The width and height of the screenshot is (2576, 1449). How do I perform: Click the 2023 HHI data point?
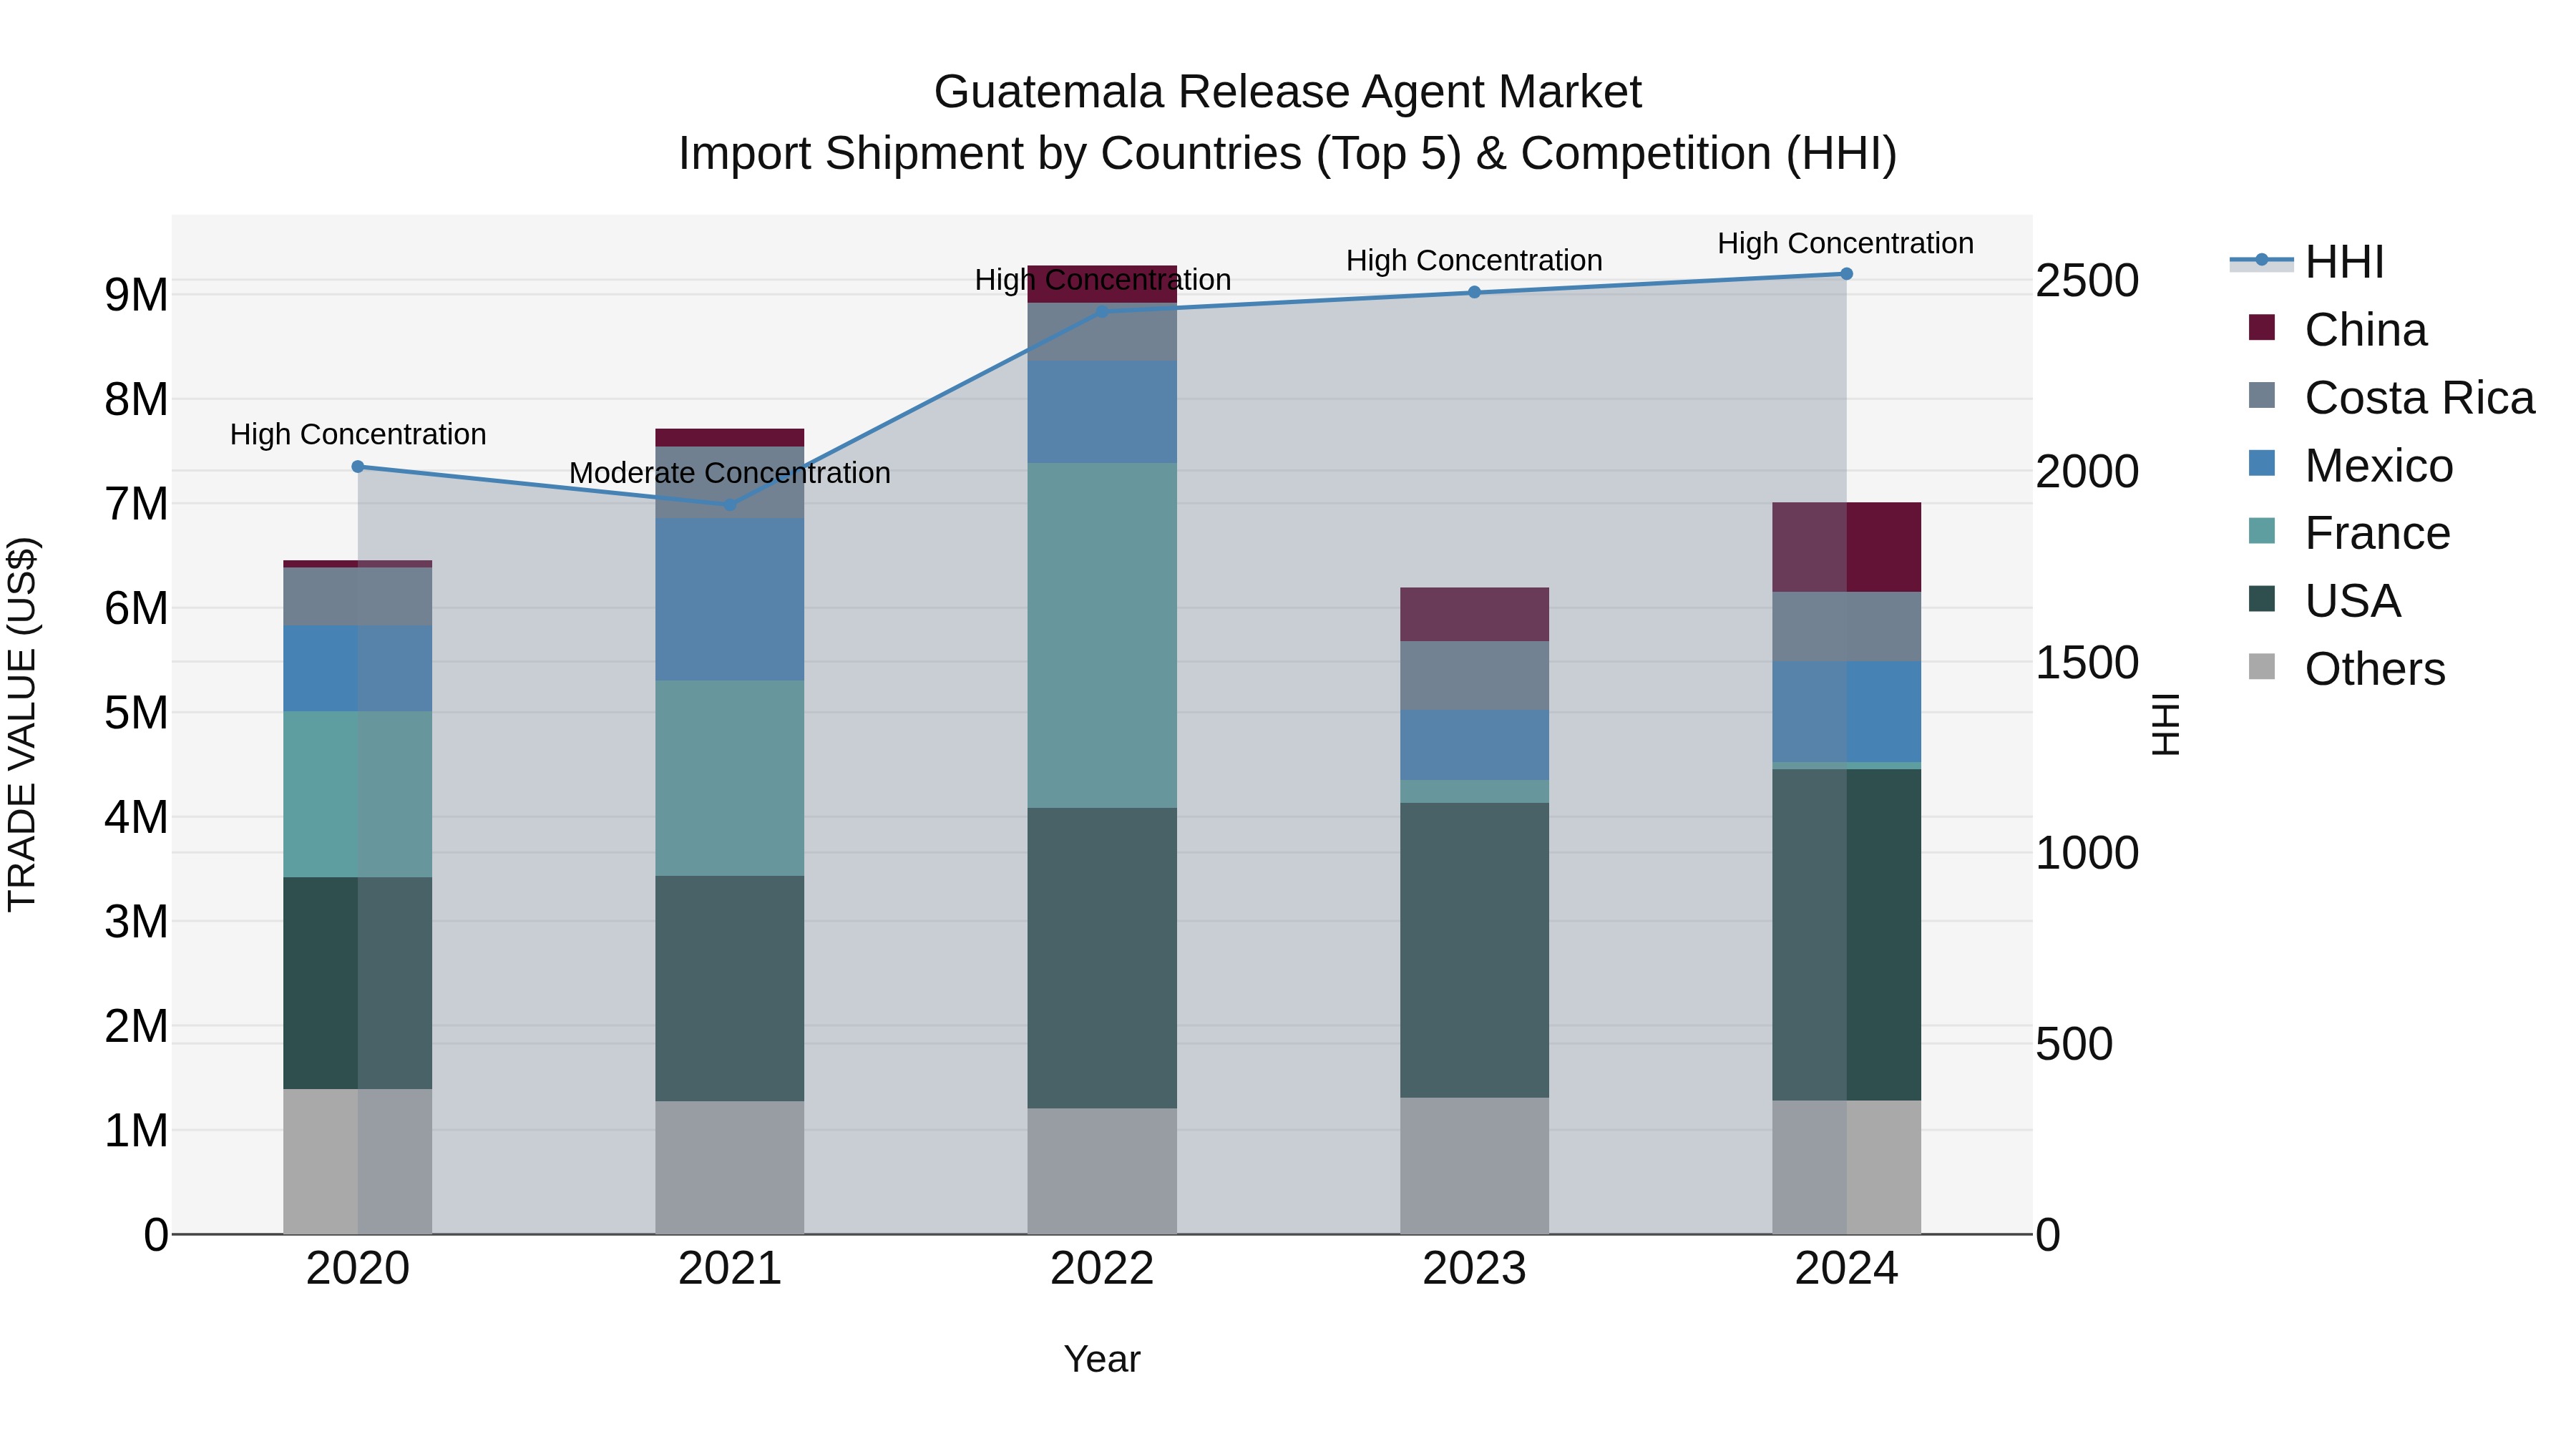click(x=1474, y=293)
